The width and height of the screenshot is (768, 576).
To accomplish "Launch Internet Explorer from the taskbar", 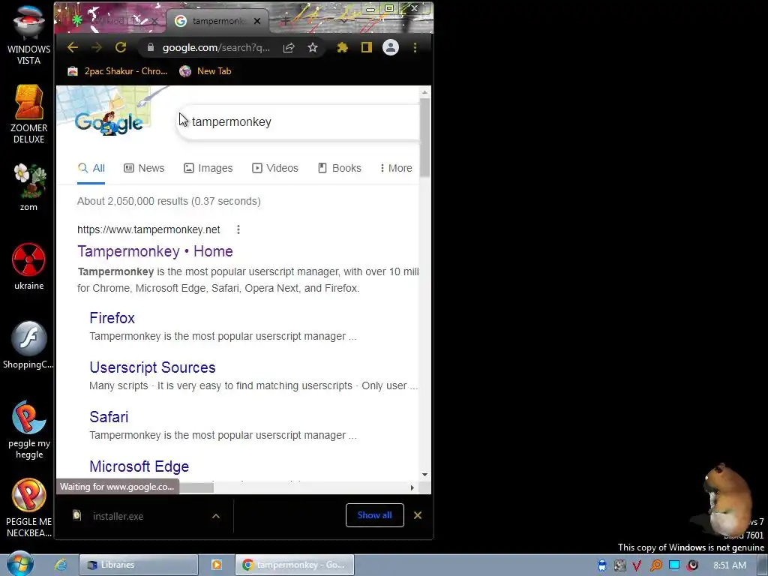I will click(x=61, y=565).
